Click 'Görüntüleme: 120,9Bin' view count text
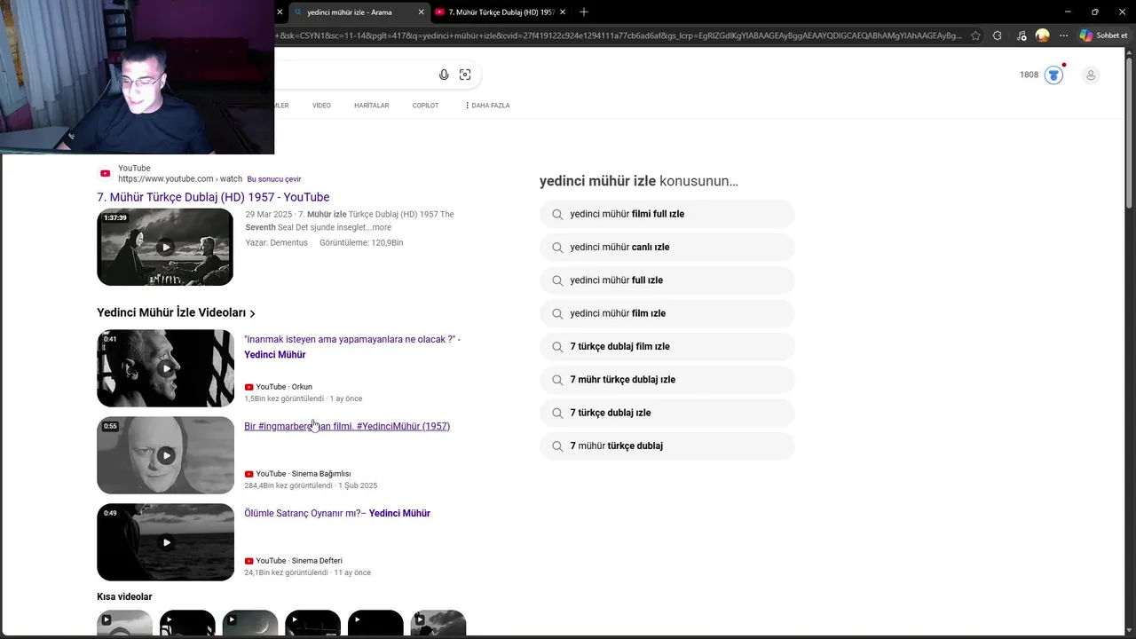 tap(361, 242)
